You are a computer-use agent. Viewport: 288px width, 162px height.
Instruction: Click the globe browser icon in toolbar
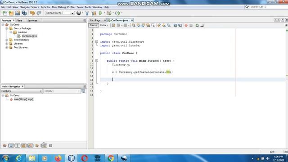pyautogui.click(x=79, y=13)
